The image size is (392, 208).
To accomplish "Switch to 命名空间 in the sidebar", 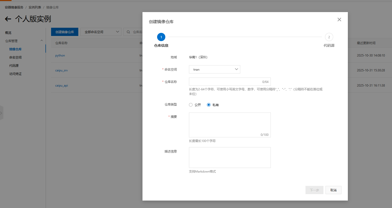I will pyautogui.click(x=15, y=57).
